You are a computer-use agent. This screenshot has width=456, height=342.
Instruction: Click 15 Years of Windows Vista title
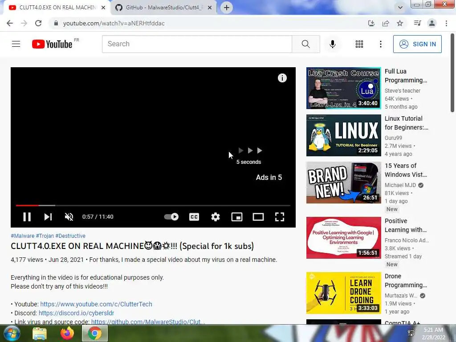click(x=406, y=170)
